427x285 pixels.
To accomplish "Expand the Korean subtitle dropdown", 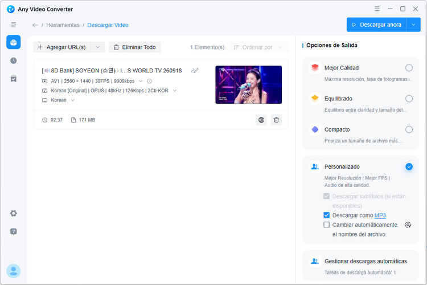I will 73,100.
